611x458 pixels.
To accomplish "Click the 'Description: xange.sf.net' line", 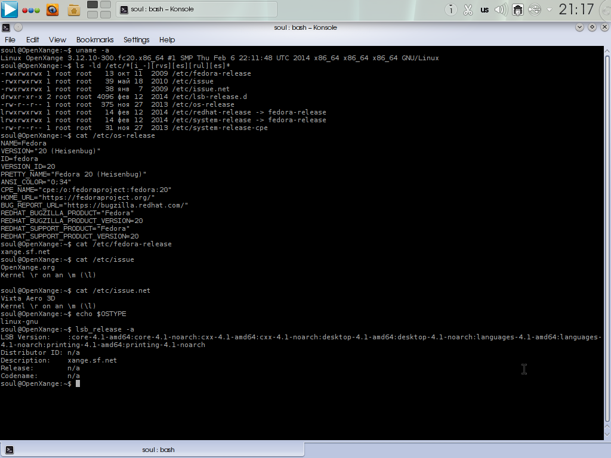I will point(59,361).
